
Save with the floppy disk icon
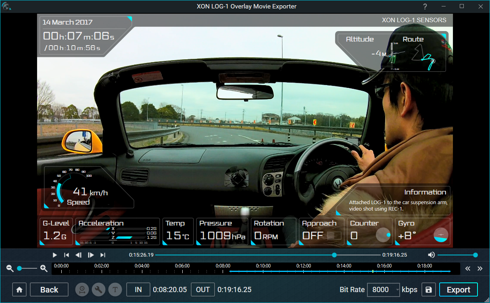click(x=429, y=290)
